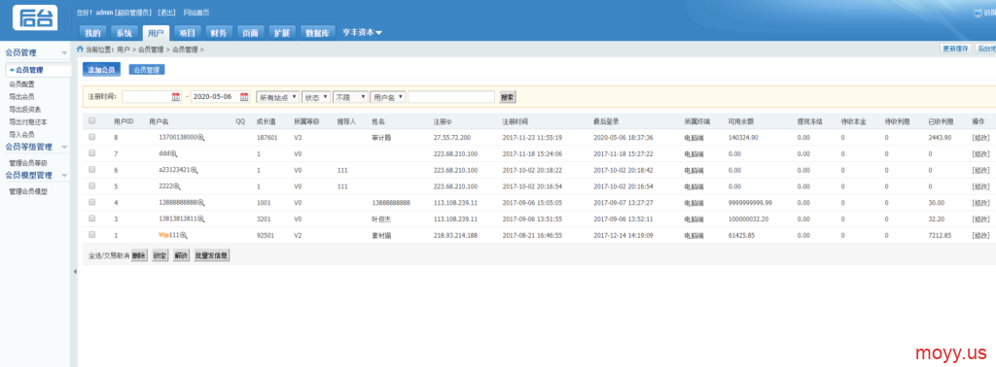Check the row for user ID 7
Screen dimensions: 996x367
point(92,153)
